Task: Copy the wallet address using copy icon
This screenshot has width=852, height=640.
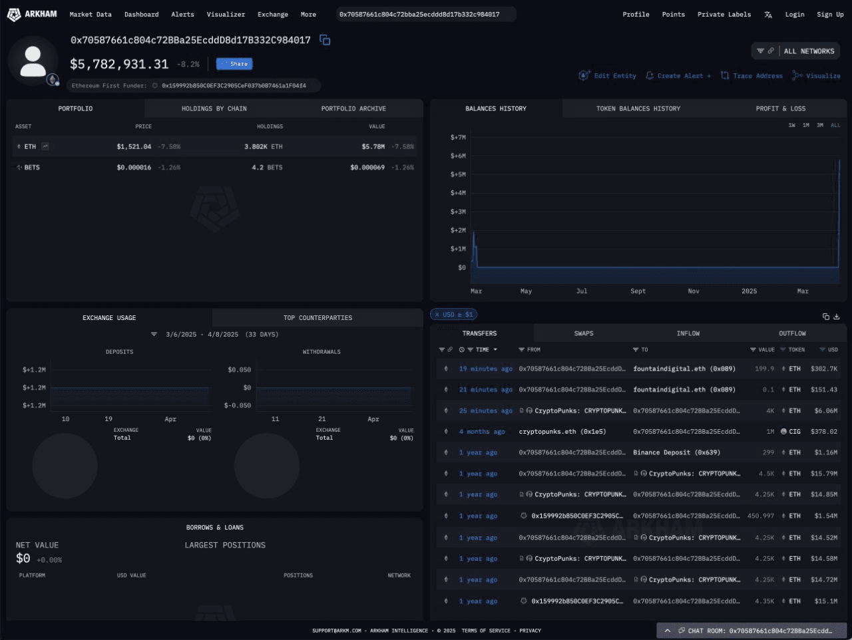Action: [325, 41]
